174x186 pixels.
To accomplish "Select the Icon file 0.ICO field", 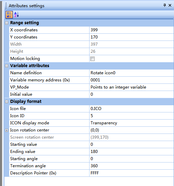I will 132,109.
